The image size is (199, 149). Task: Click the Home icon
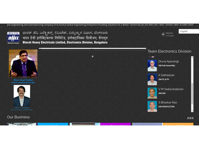[x=163, y=34]
